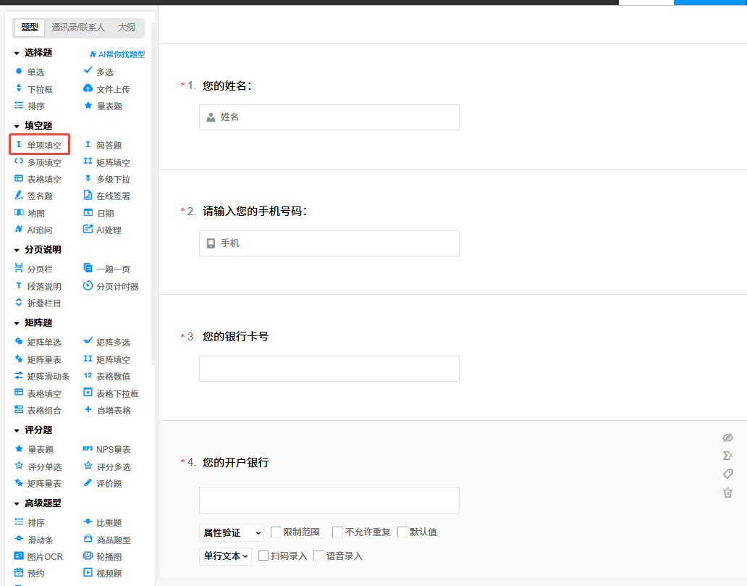Add a 日期 date question
This screenshot has width=747, height=586.
click(99, 213)
